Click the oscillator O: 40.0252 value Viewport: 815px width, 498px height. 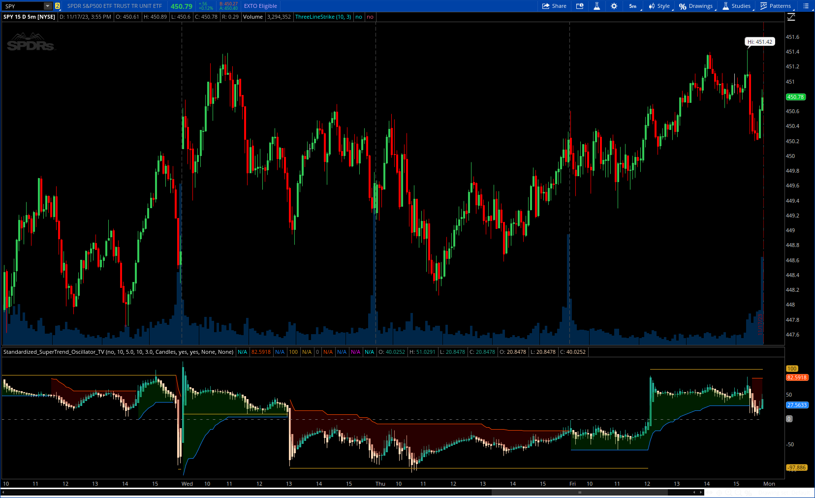pyautogui.click(x=392, y=352)
